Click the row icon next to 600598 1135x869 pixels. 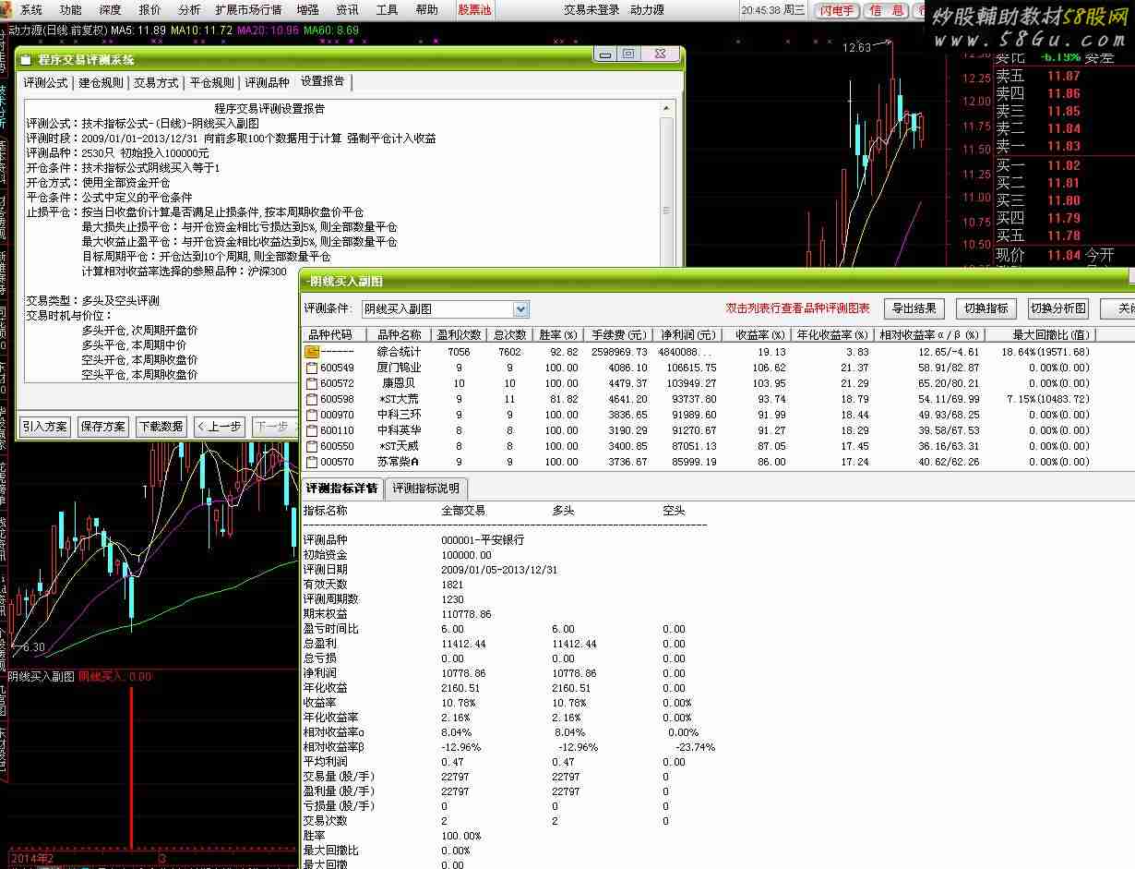[x=311, y=399]
